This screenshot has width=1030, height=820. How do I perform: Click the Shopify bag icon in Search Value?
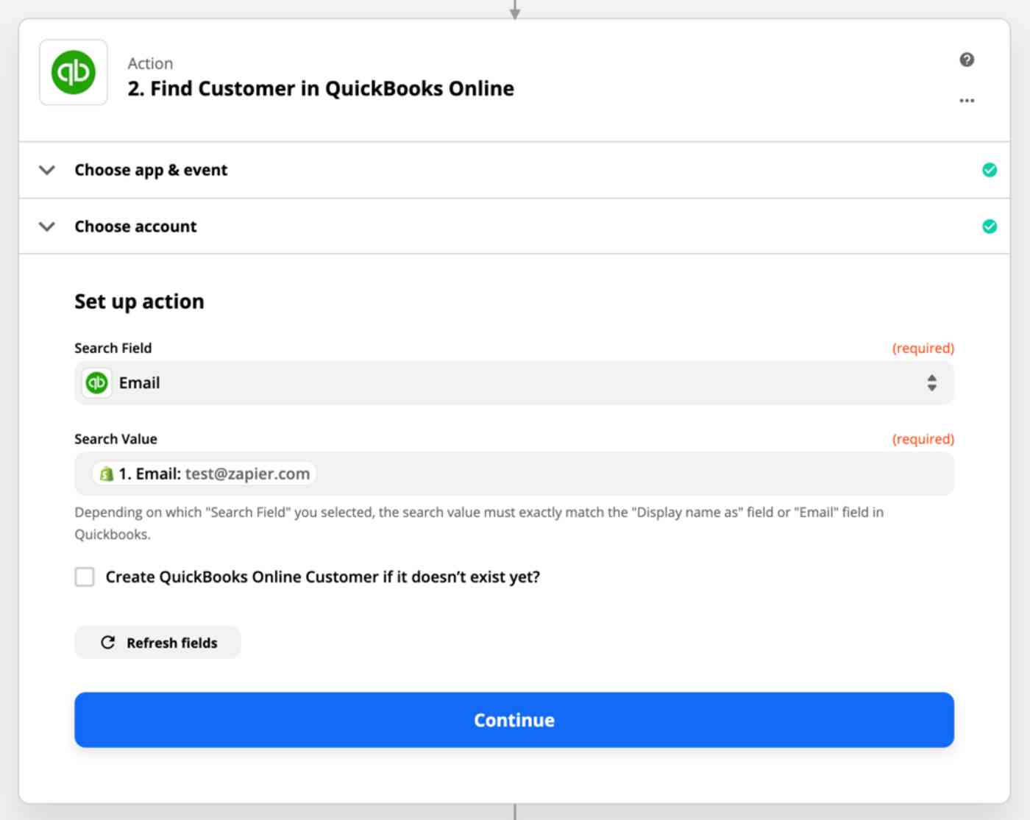(x=107, y=474)
